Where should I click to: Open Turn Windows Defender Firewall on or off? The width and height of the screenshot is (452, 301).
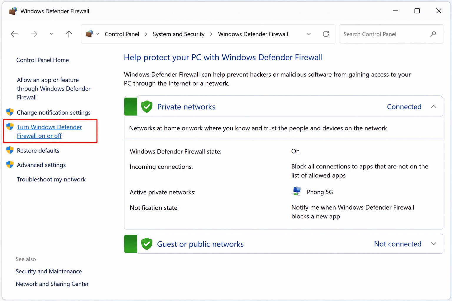coord(49,131)
